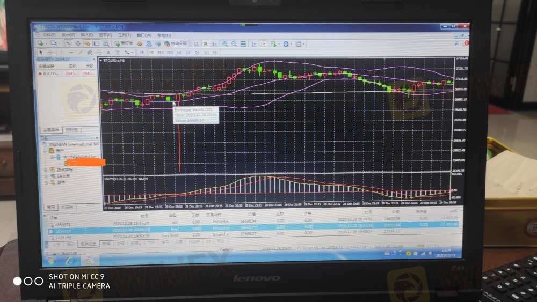Toggle the Terminal window icon

pyautogui.click(x=97, y=43)
